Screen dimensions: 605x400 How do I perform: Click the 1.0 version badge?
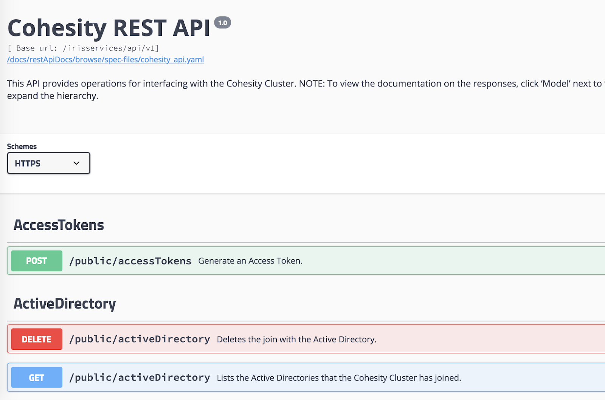(x=223, y=22)
